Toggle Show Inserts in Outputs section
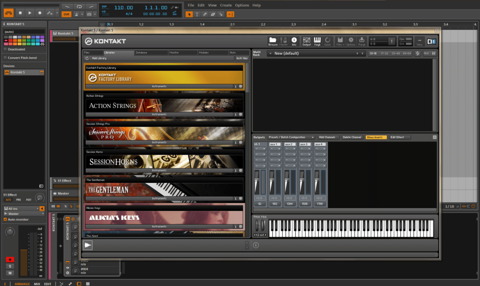This screenshot has width=480, height=286. click(376, 138)
